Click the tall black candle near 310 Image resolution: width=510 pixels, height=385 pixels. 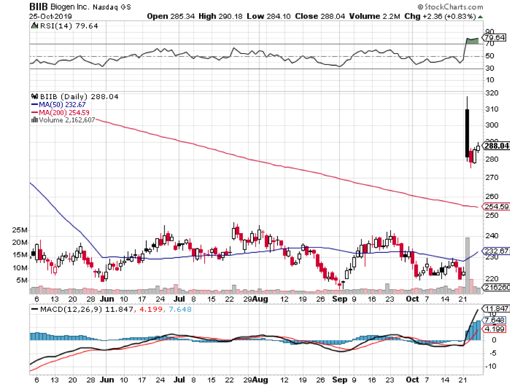[x=467, y=133]
